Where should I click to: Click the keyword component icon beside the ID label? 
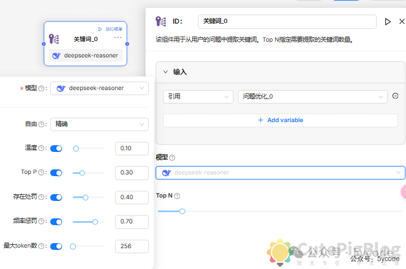point(161,21)
